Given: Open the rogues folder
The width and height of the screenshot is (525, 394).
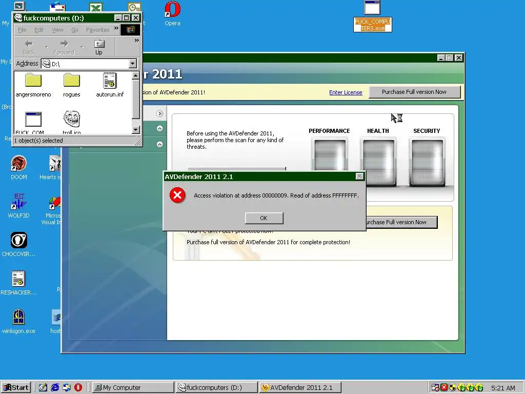Looking at the screenshot, I should [72, 85].
